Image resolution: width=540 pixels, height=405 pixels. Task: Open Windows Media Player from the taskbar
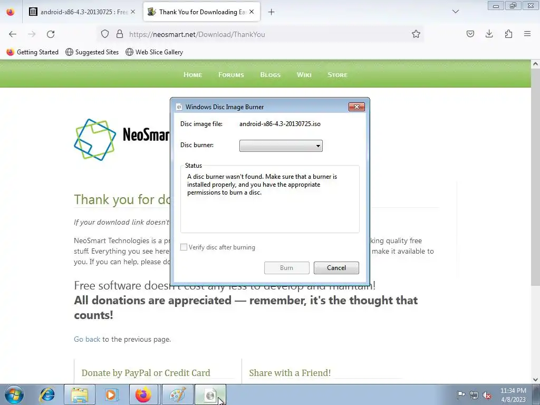tap(111, 394)
